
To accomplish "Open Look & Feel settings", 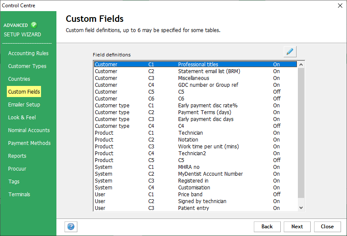I will pyautogui.click(x=22, y=118).
